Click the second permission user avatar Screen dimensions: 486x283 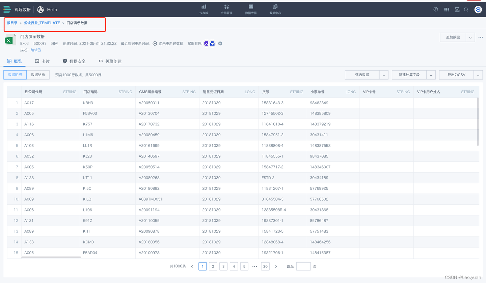212,44
